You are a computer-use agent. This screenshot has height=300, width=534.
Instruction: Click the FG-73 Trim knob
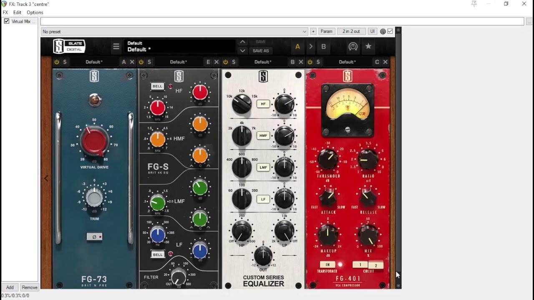(94, 198)
